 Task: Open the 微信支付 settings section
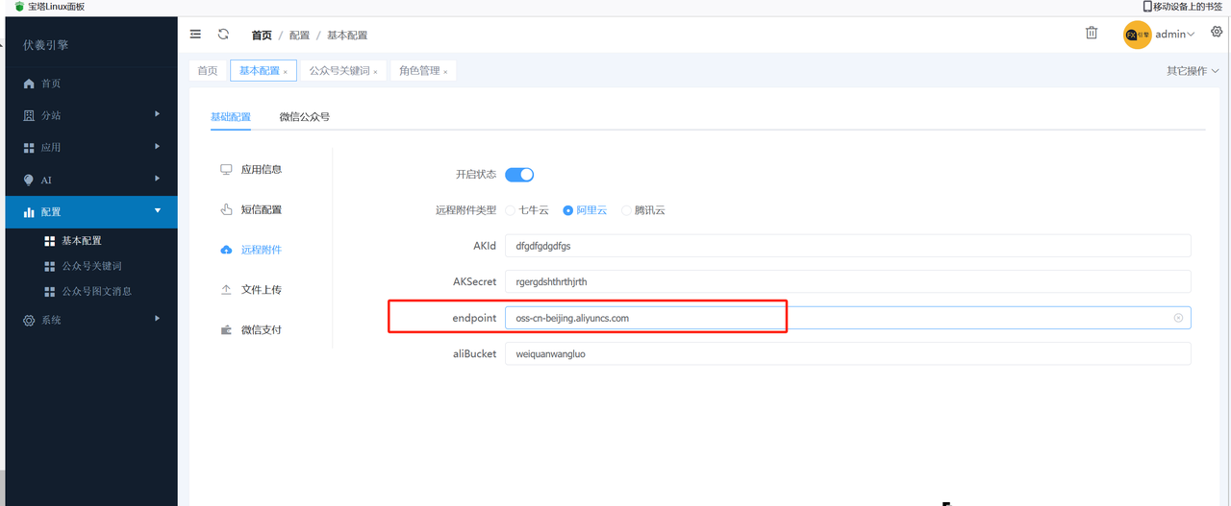pos(261,329)
